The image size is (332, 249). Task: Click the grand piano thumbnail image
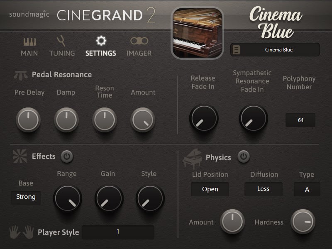197,33
